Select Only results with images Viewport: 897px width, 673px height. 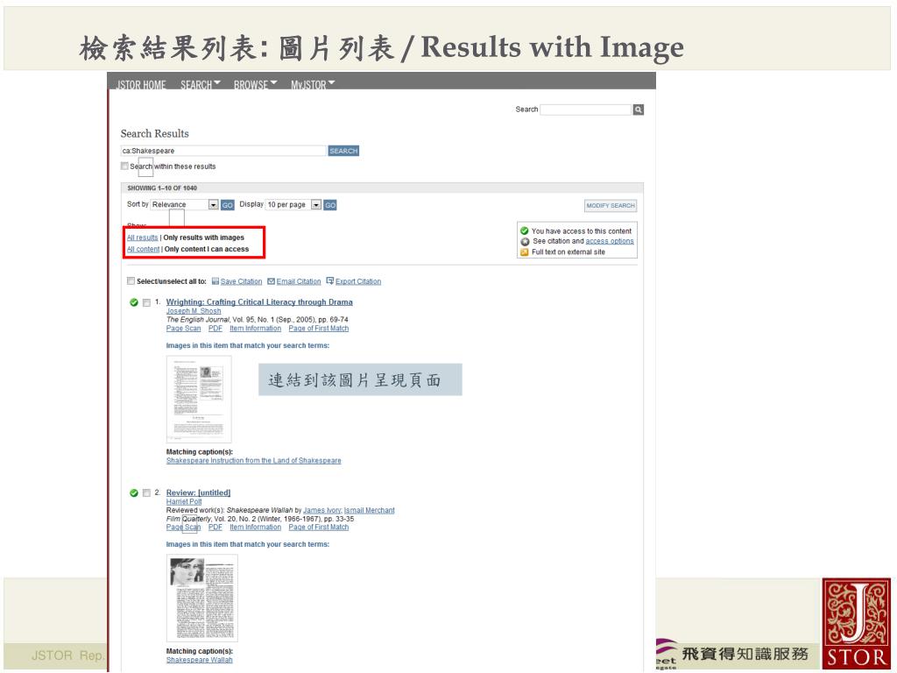(x=203, y=237)
